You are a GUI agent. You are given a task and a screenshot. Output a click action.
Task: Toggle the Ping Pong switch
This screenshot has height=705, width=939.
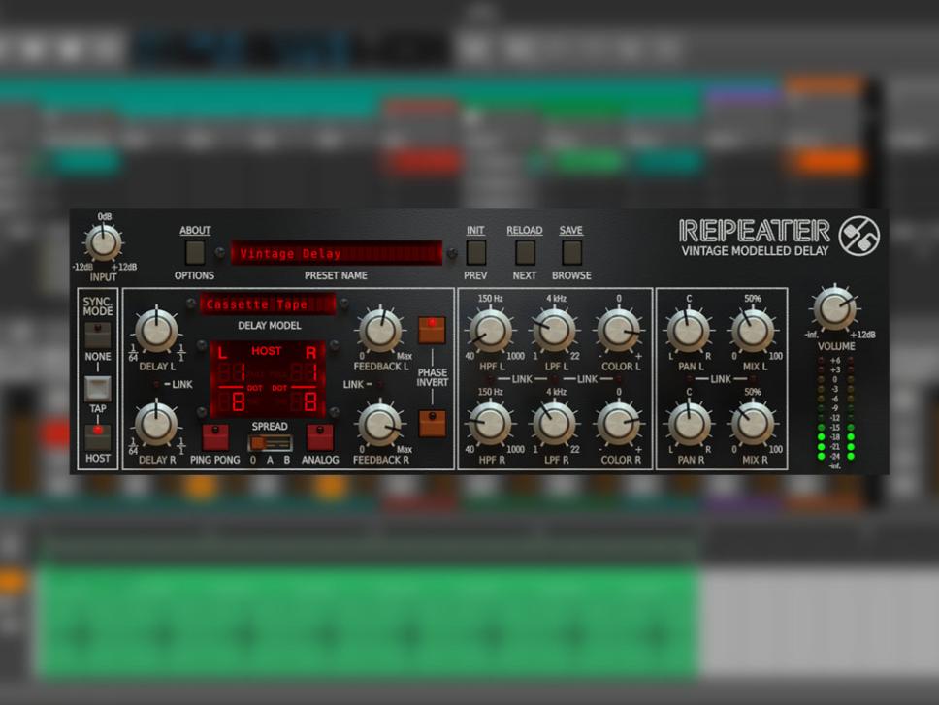pos(214,437)
